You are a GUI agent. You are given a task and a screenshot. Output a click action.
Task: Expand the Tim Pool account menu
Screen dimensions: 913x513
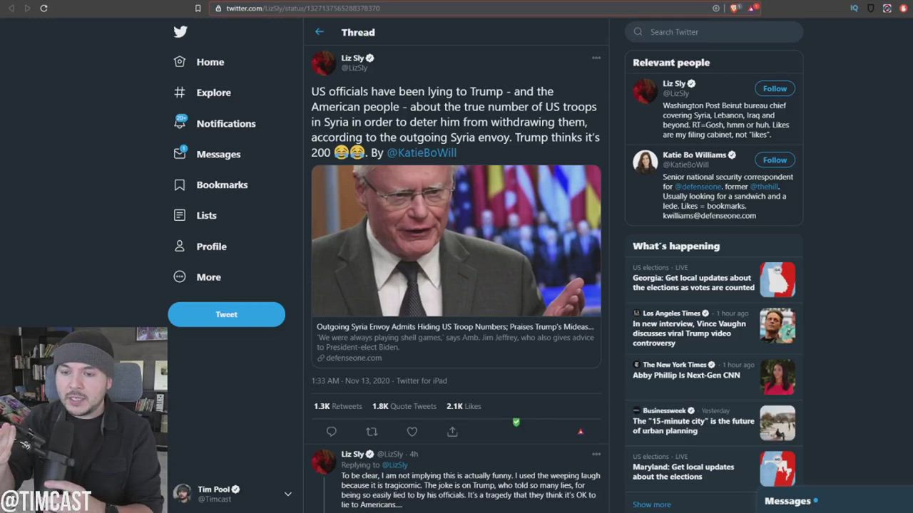[x=287, y=493]
